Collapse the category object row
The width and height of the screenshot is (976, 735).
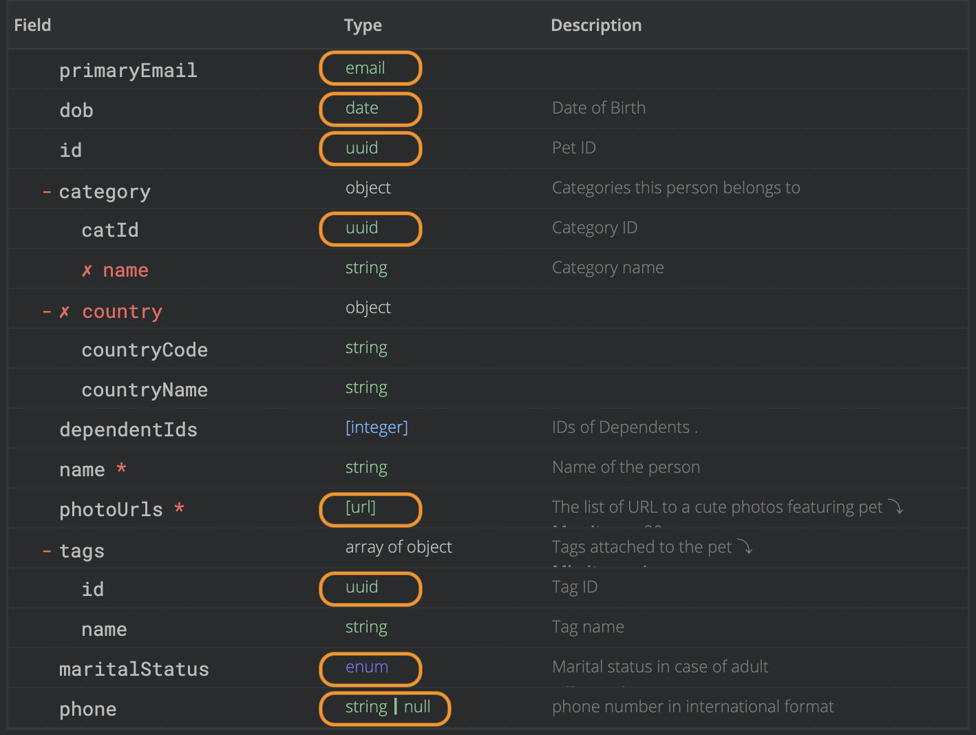47,192
